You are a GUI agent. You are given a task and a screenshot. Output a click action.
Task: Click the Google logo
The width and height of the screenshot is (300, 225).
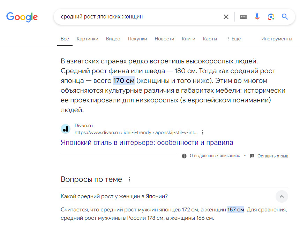click(x=22, y=17)
